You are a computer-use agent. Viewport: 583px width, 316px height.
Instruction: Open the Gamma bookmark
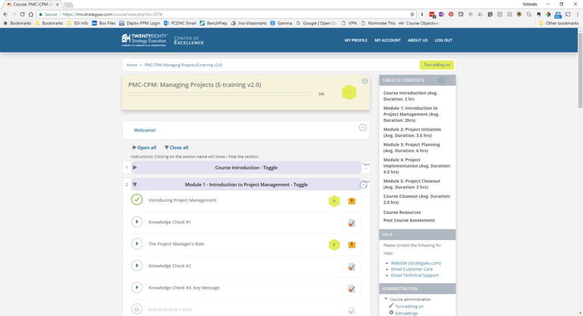(x=281, y=23)
